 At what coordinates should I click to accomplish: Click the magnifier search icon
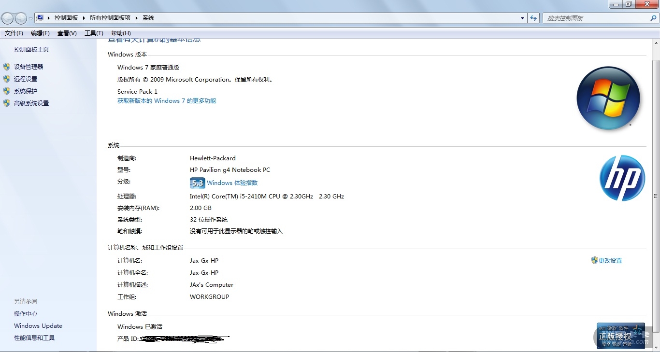[x=653, y=18]
